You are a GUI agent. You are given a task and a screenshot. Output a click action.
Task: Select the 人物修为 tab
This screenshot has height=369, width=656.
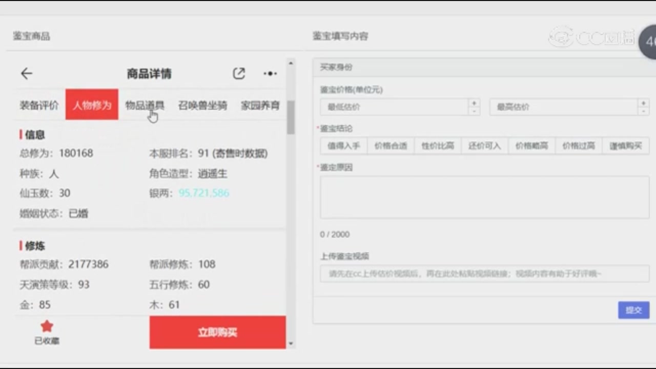pos(92,105)
